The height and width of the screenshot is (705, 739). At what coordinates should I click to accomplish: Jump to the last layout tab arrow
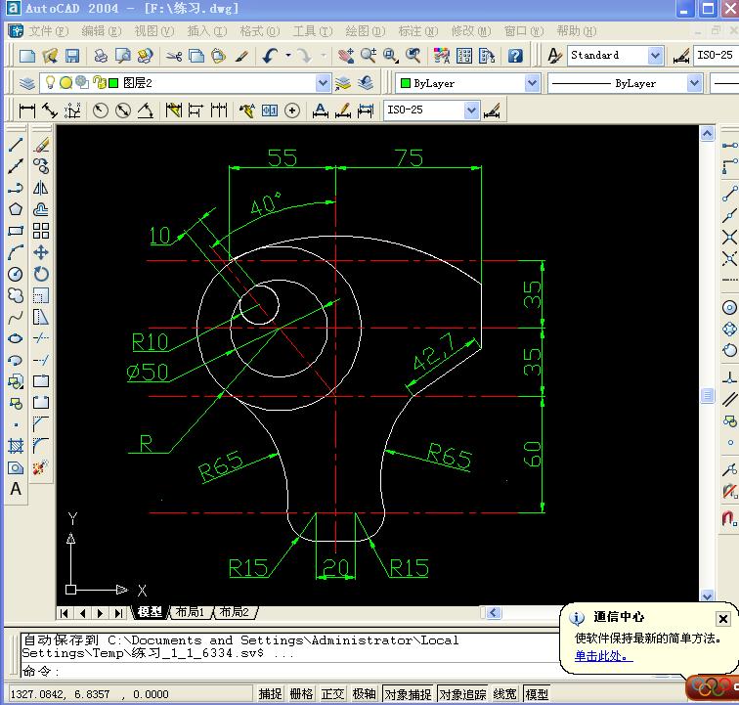click(x=118, y=613)
